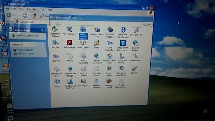Open Bluetooth Configuration icon
The width and height of the screenshot is (215, 121).
point(123,33)
